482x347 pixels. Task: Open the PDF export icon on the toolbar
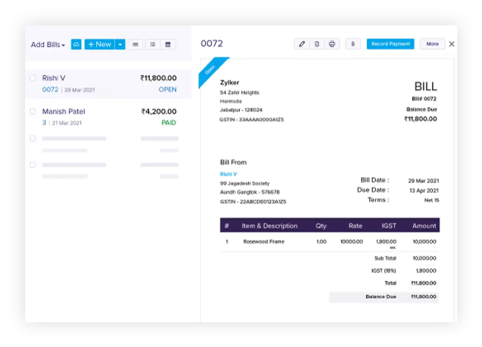coord(317,44)
